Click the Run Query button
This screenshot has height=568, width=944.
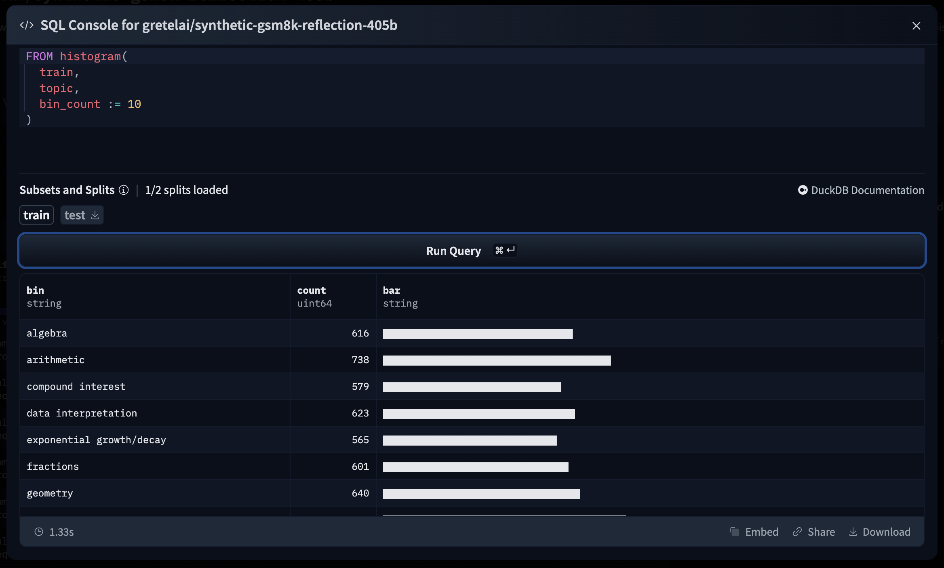coord(472,250)
